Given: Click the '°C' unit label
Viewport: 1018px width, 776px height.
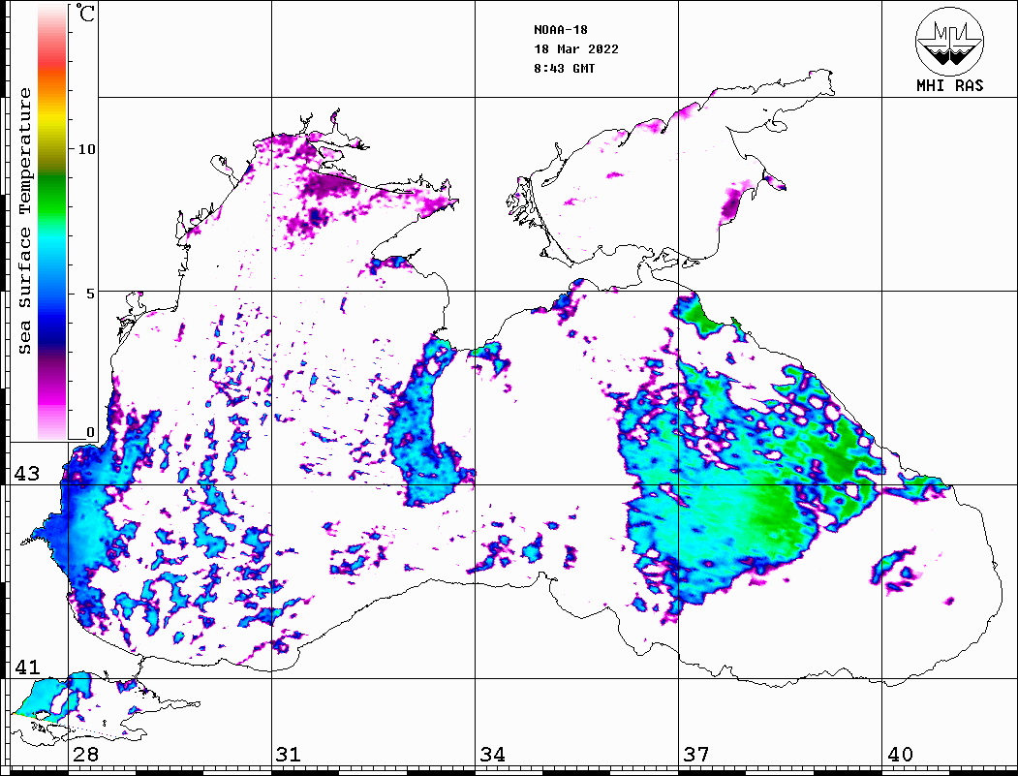Looking at the screenshot, I should (x=85, y=13).
